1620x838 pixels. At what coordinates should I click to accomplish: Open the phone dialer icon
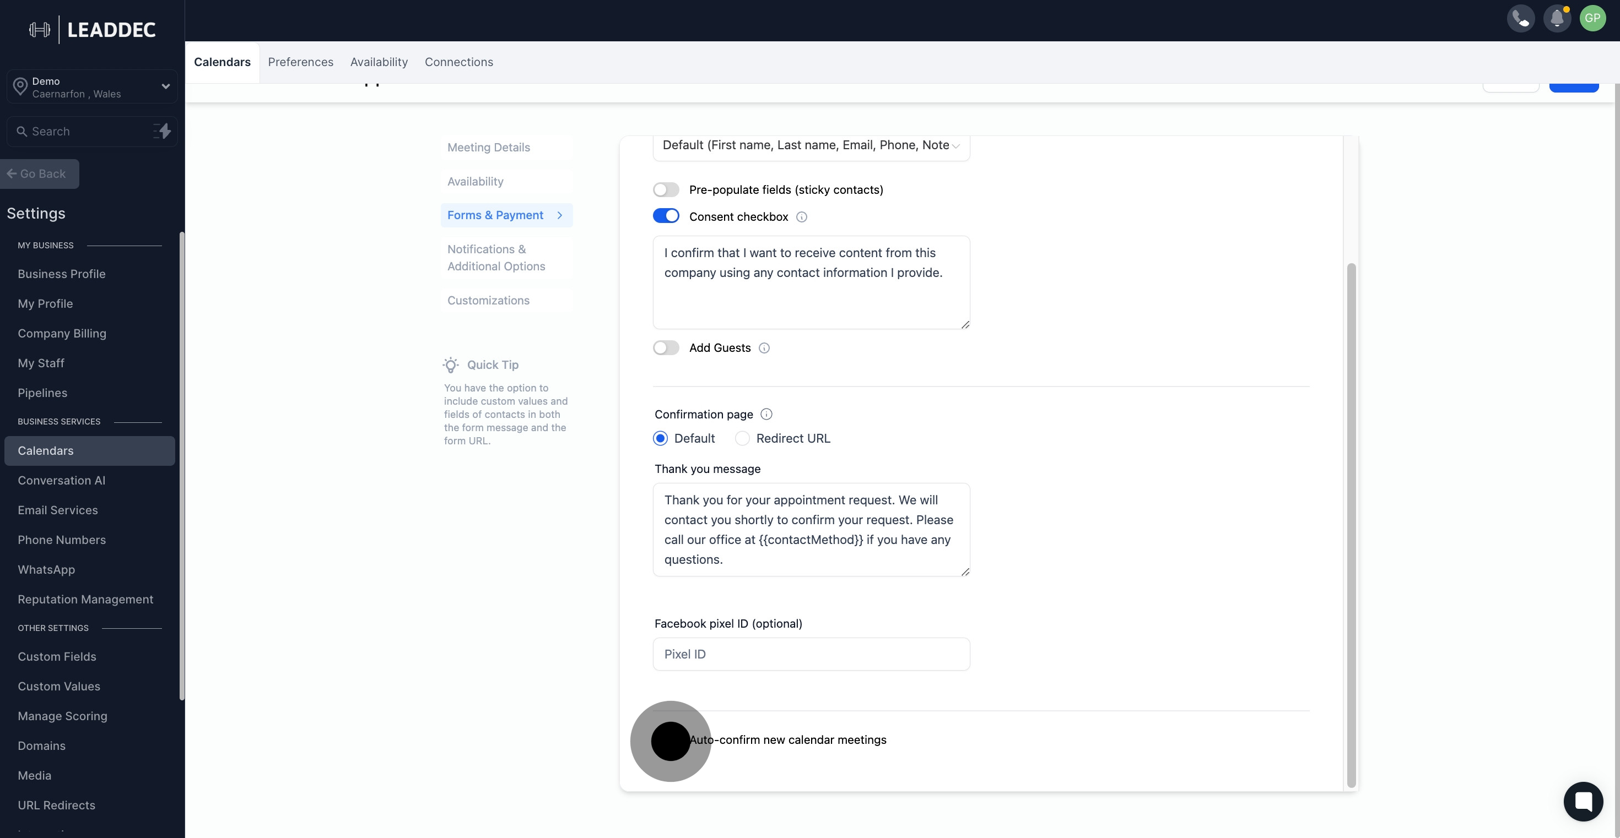(x=1521, y=18)
